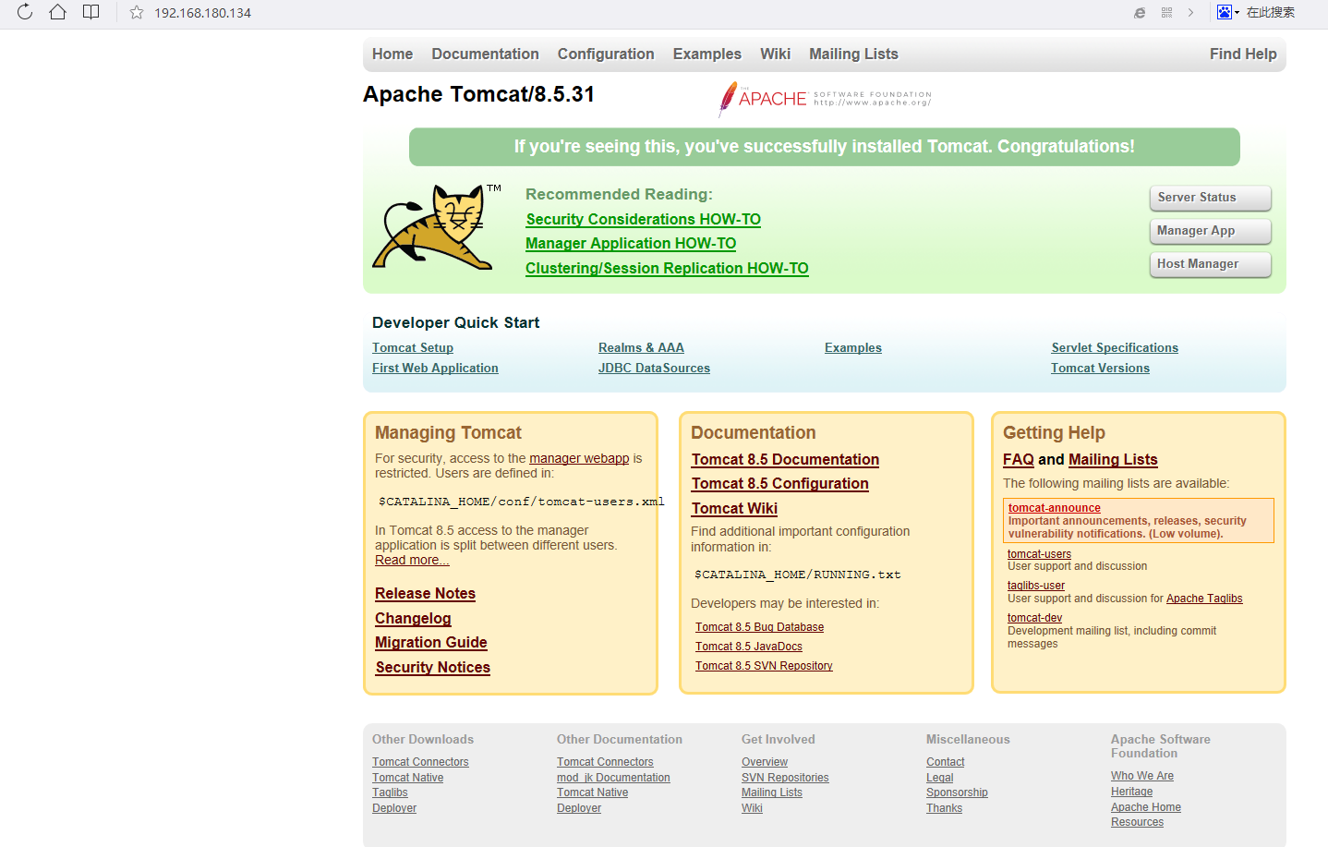Click the Server Status button
Viewport: 1328px width, 847px height.
1211,198
